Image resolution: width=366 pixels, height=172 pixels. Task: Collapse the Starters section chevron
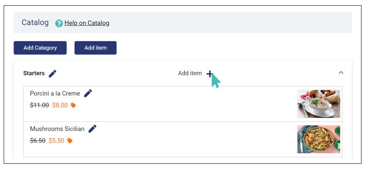coord(341,72)
